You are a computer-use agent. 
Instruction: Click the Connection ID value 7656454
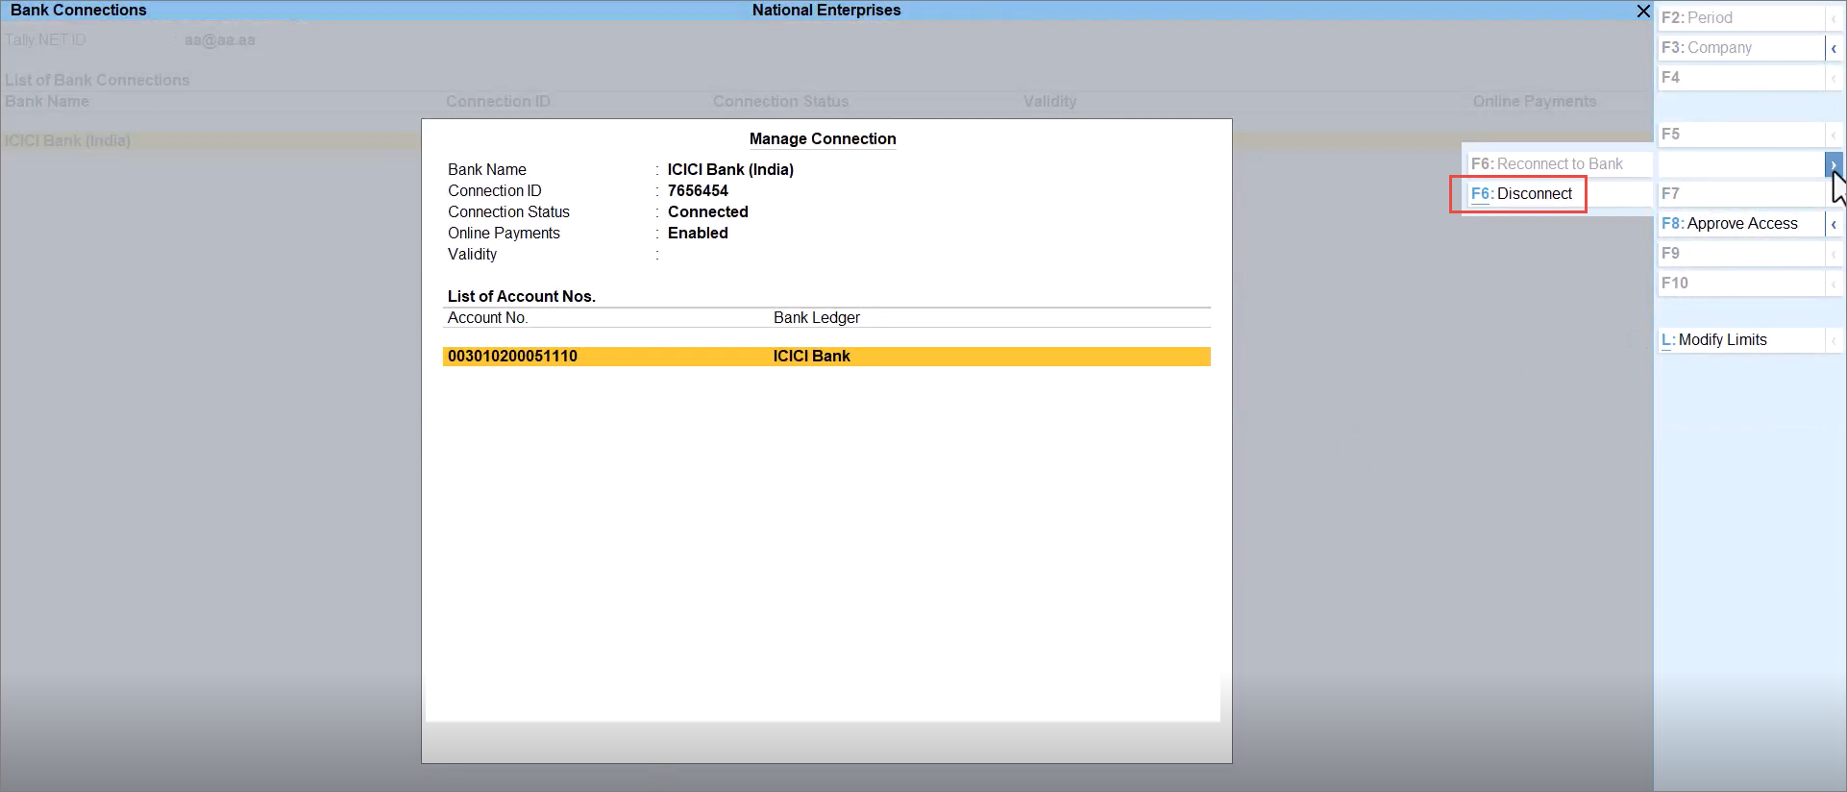pyautogui.click(x=698, y=191)
